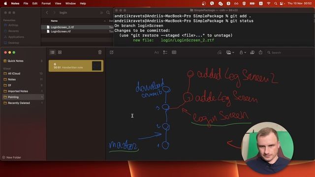
Task: Click the menu bar date and time
Action: [x=300, y=3]
